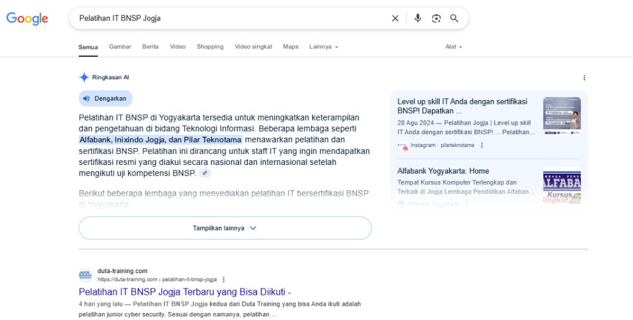Open the Shopping tab
Screen dimensions: 633x320
(210, 47)
